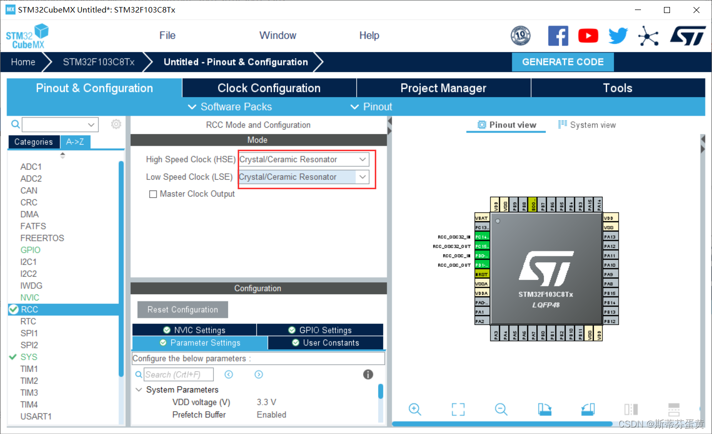The image size is (712, 434).
Task: Zoom out of the pinout view
Action: click(501, 409)
